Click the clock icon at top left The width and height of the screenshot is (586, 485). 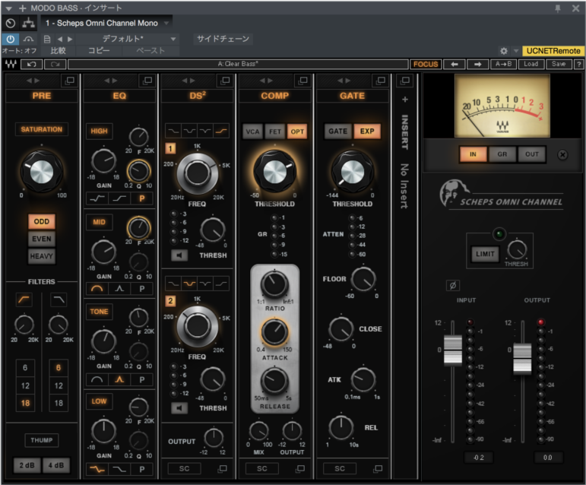point(11,23)
